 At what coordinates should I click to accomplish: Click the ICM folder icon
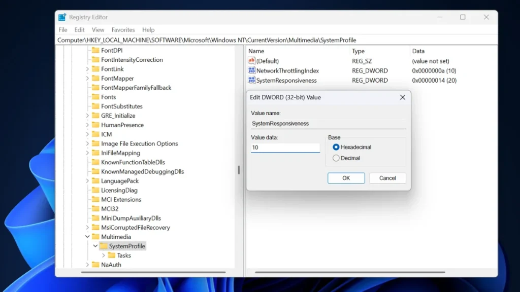coord(95,134)
